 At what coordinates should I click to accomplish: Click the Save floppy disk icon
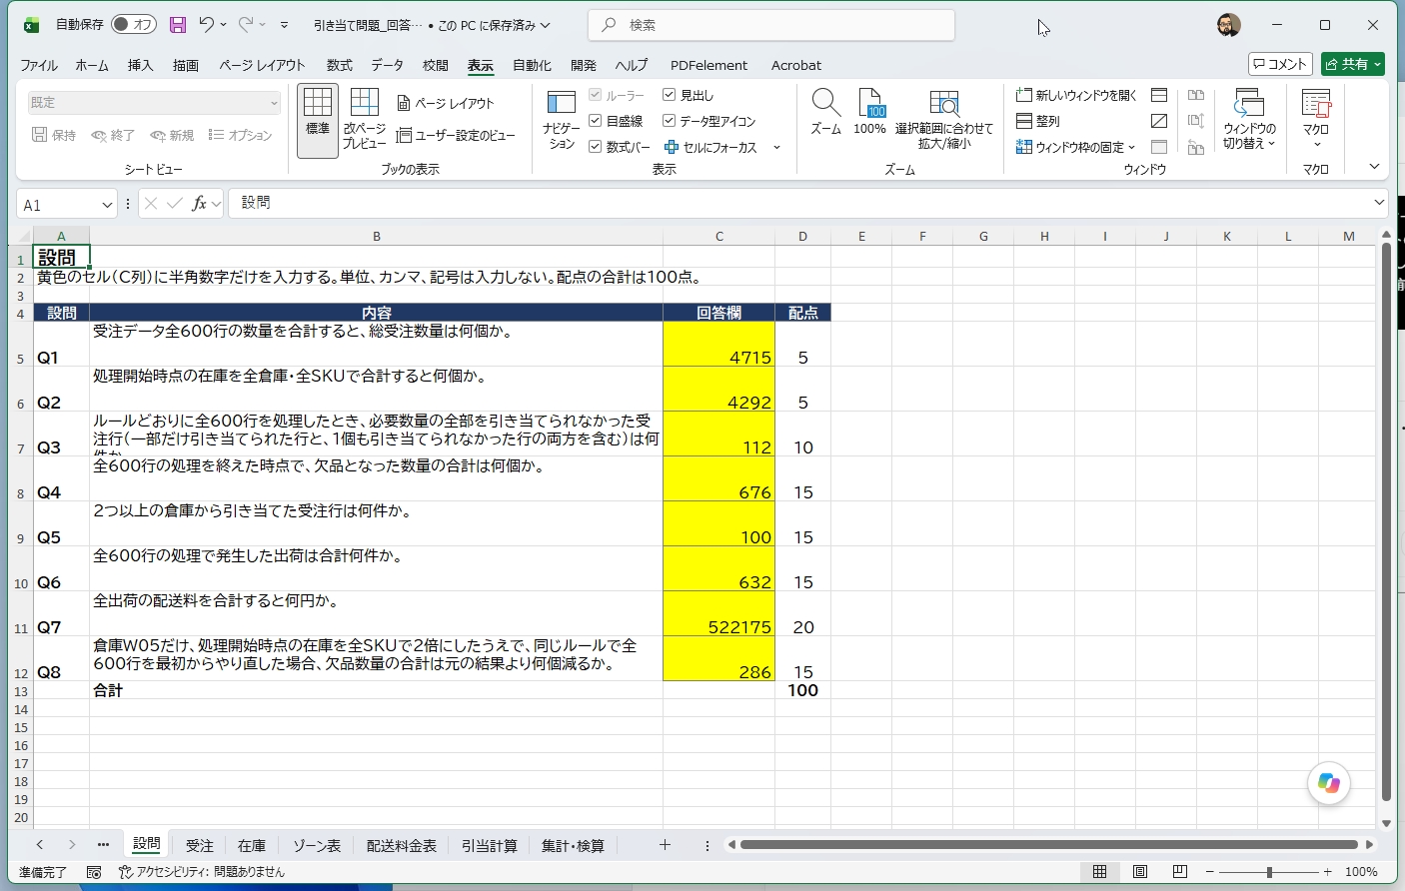coord(178,25)
